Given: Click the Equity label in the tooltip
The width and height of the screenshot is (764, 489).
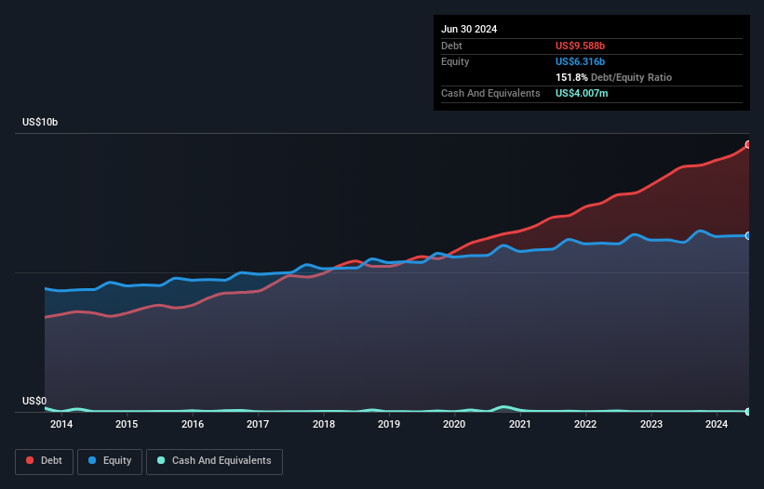Looking at the screenshot, I should (x=455, y=61).
